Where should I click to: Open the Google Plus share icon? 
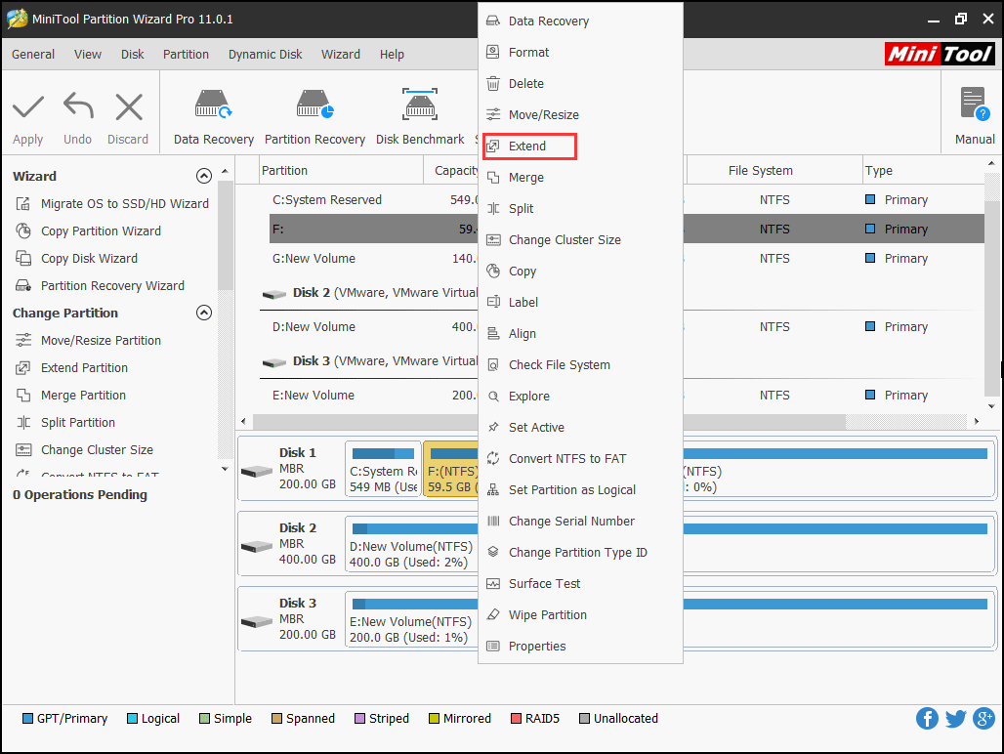click(983, 718)
